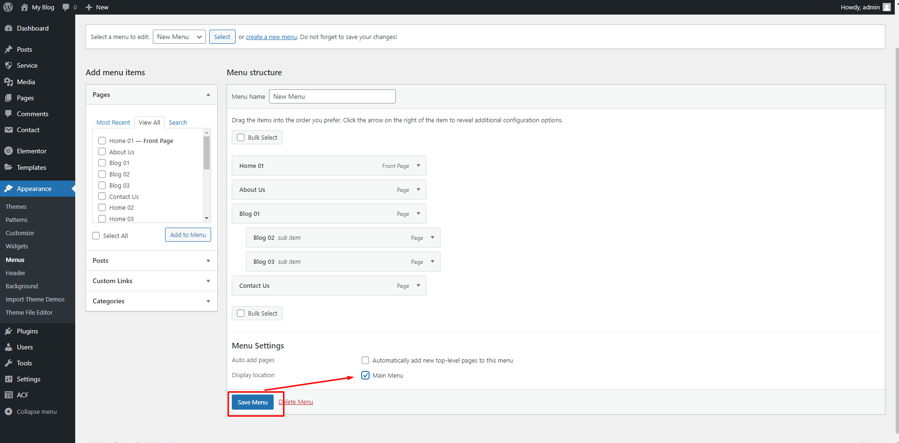Expand the Home 01 menu item options

click(x=418, y=166)
